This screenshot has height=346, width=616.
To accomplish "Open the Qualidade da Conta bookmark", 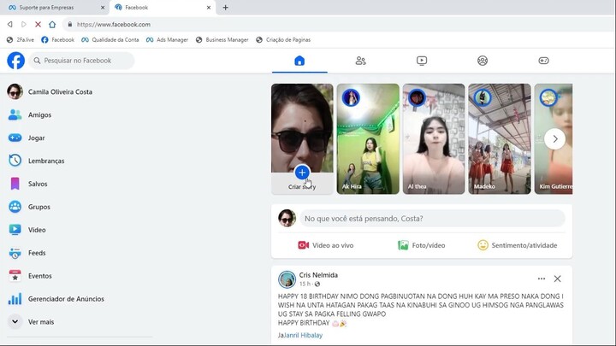I will (110, 39).
